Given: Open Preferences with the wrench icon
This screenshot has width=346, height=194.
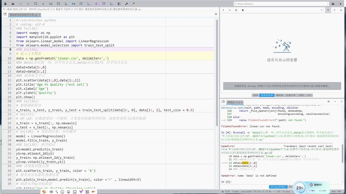Looking at the screenshot, I should pyautogui.click(x=126, y=4).
